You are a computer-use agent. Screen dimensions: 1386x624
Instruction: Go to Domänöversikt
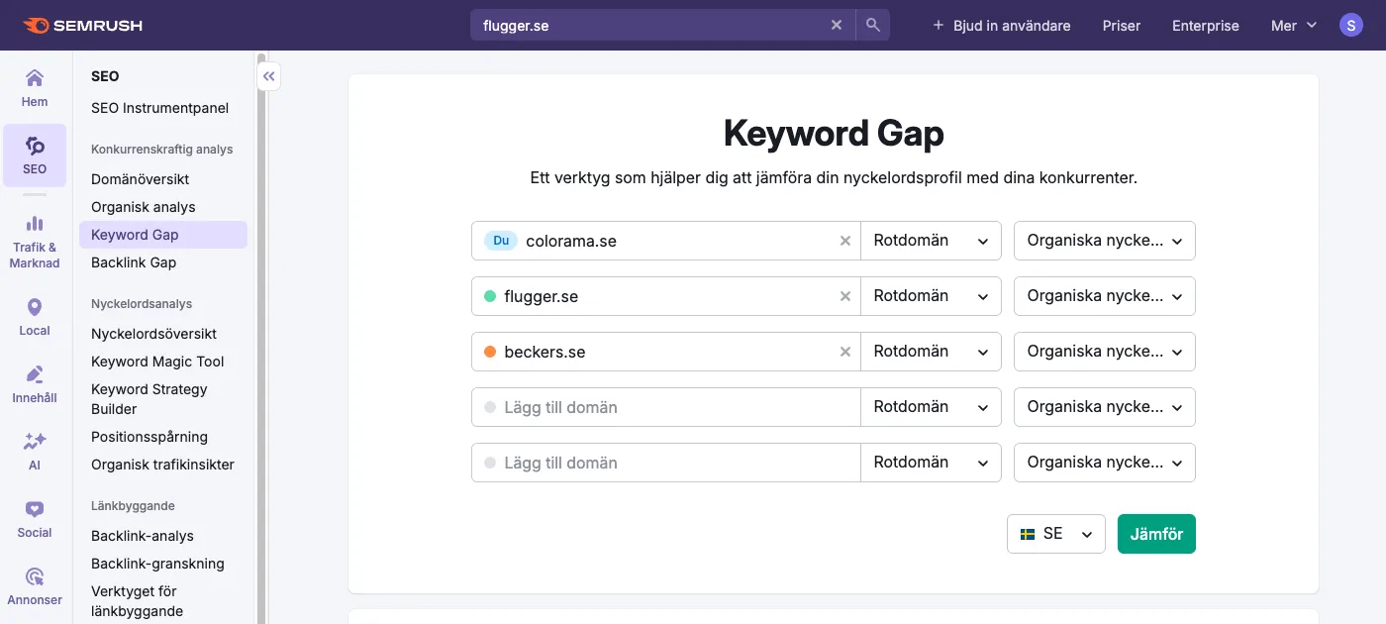[x=141, y=179]
